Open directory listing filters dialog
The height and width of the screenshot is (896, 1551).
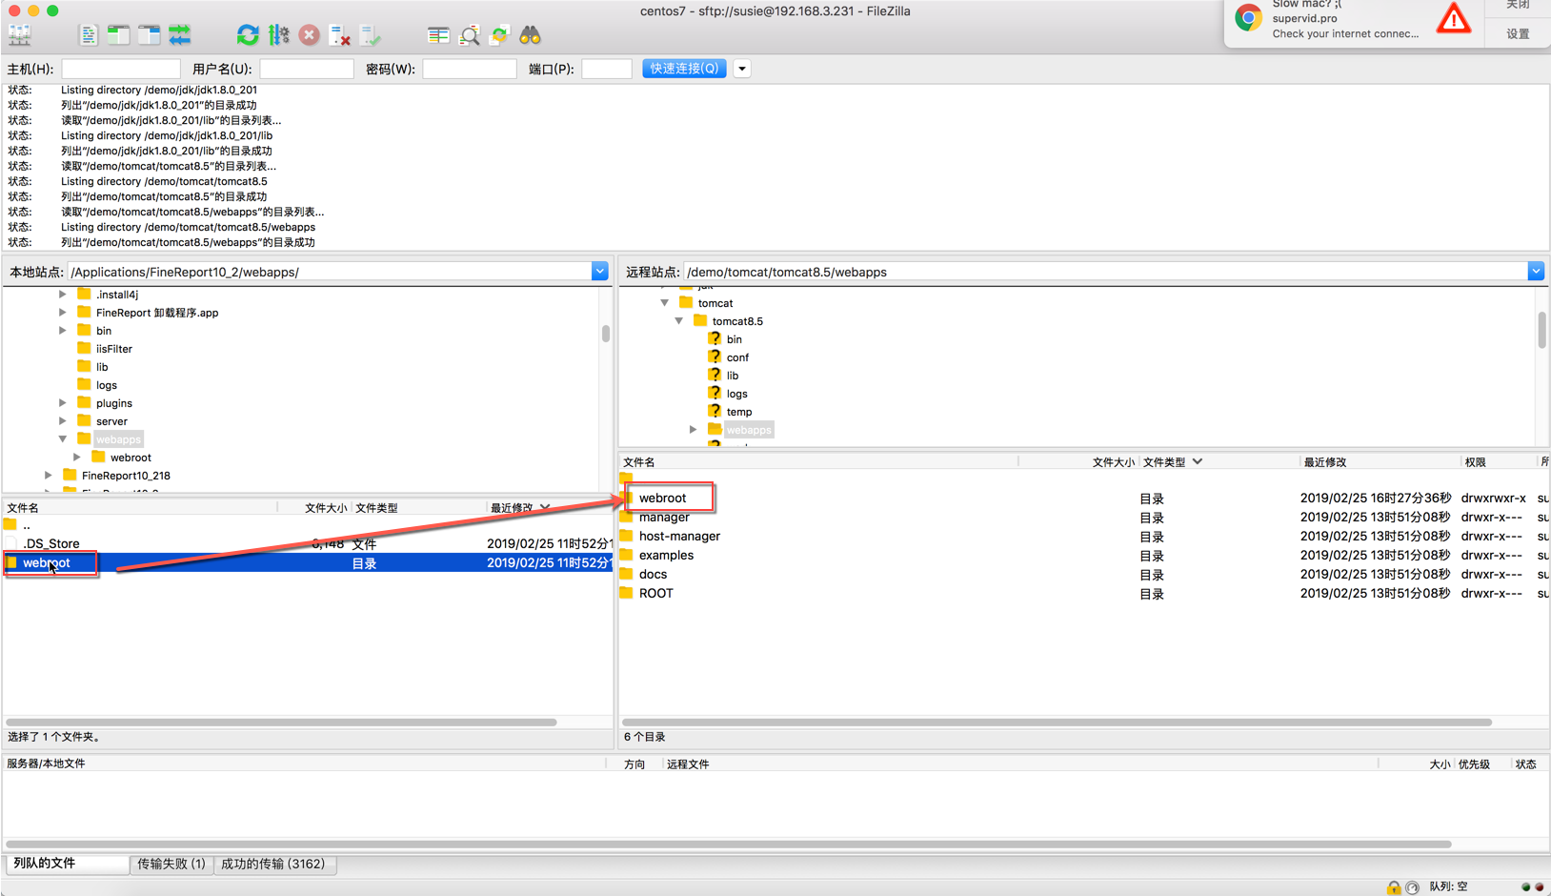[438, 36]
